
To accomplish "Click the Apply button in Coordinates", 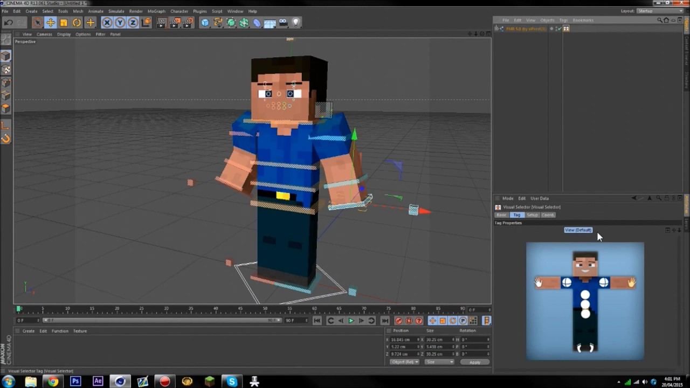I will tap(475, 362).
